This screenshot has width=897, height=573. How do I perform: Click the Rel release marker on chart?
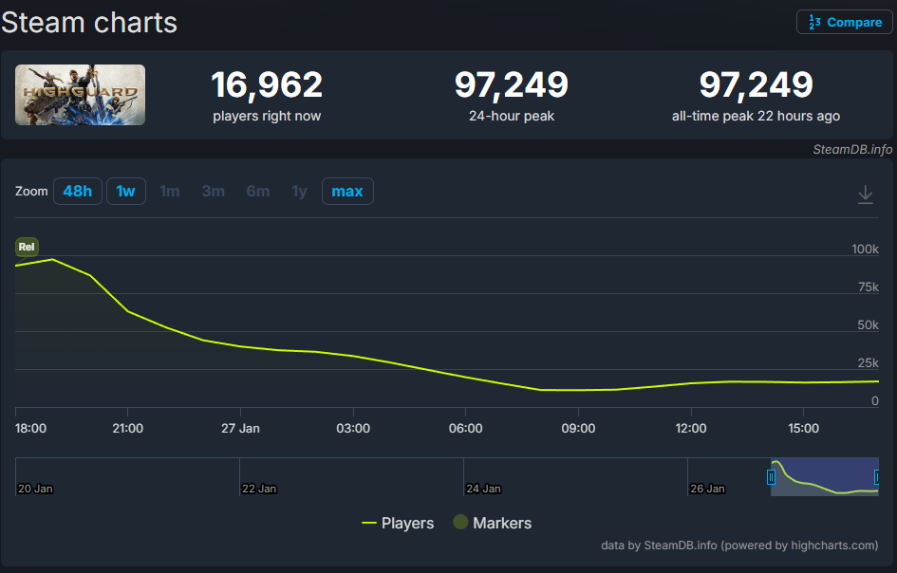point(27,247)
